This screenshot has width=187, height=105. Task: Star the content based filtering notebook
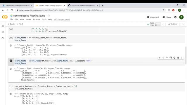tap(49, 15)
